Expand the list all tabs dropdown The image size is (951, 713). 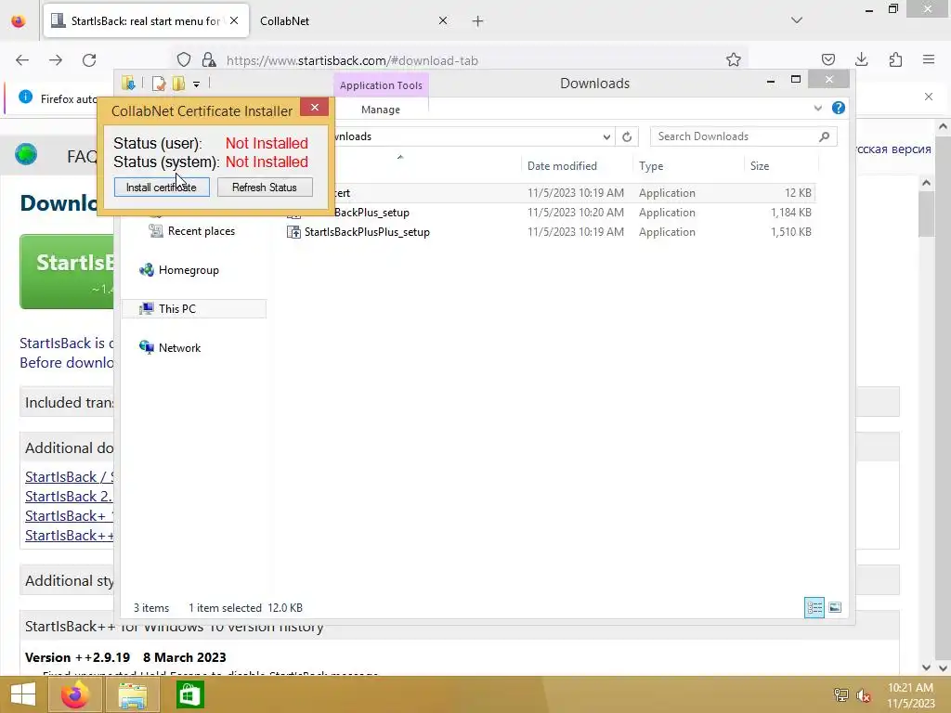797,20
